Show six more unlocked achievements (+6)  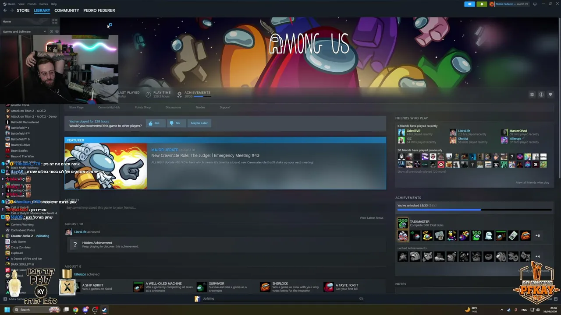(x=537, y=236)
